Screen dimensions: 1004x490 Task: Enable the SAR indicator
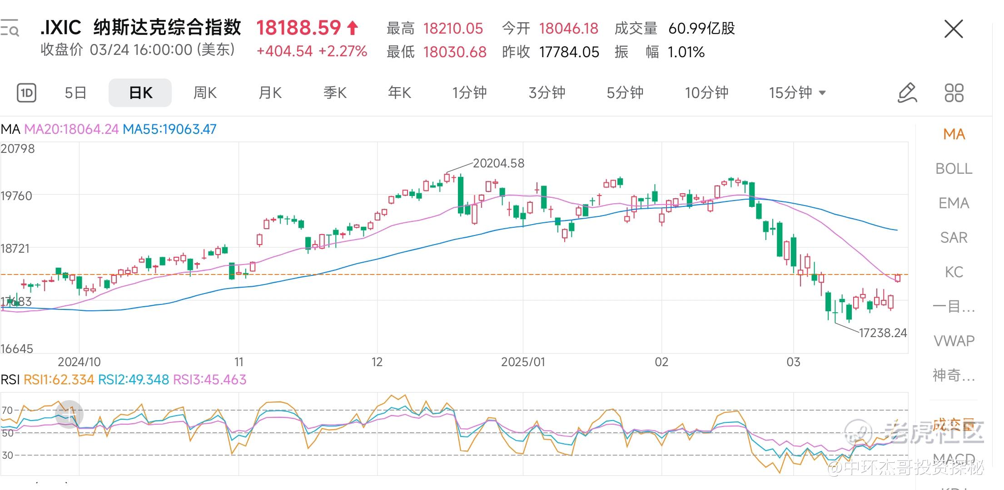coord(954,238)
